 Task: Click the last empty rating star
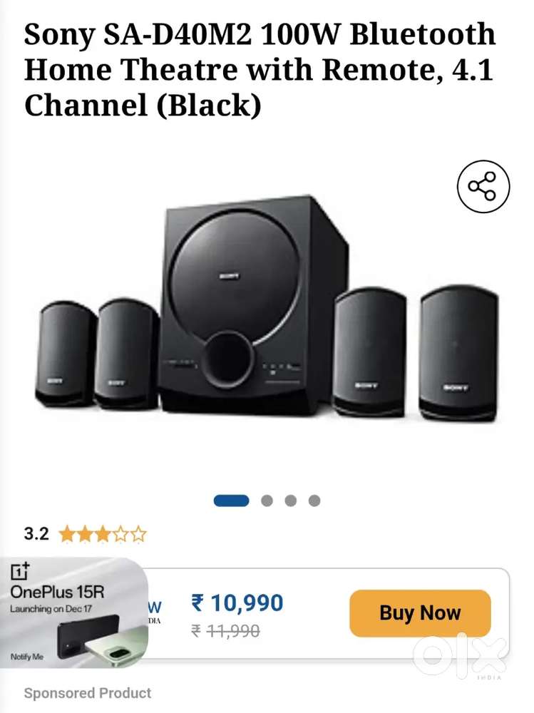[x=138, y=534]
